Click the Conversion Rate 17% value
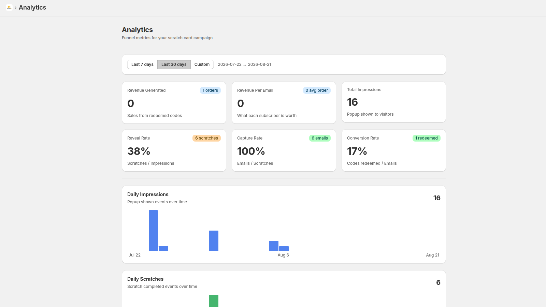The width and height of the screenshot is (546, 307). click(357, 151)
